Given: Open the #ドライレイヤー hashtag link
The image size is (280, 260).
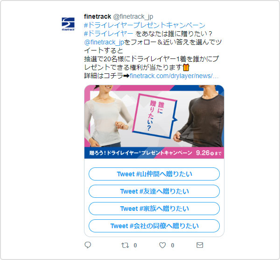Looking at the screenshot, I should [109, 34].
